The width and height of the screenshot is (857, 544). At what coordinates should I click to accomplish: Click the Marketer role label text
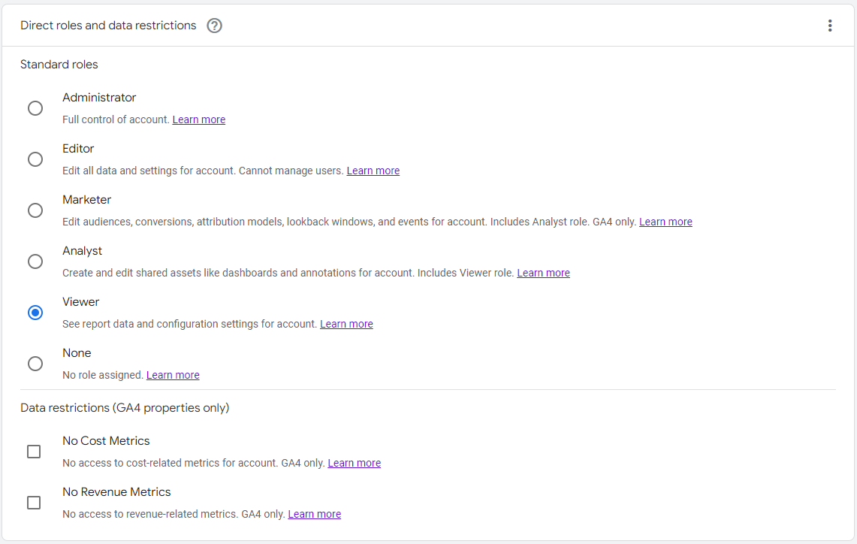click(x=86, y=200)
